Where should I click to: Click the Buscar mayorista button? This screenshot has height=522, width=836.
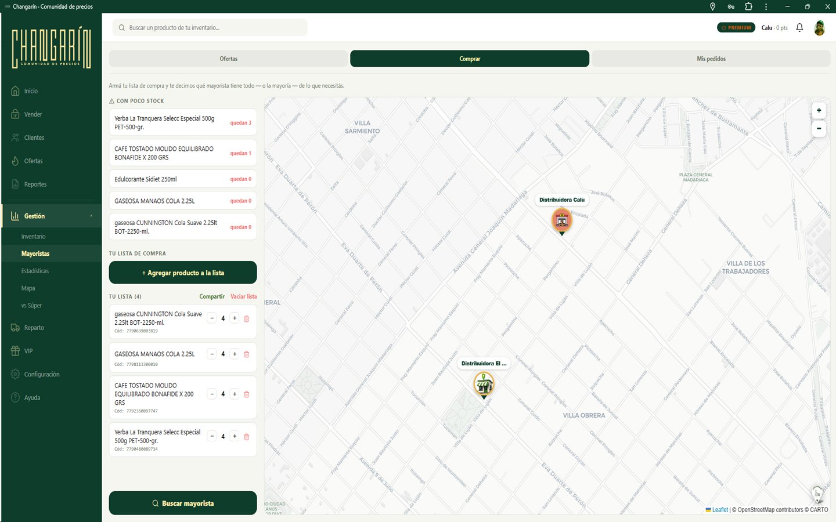(x=183, y=503)
